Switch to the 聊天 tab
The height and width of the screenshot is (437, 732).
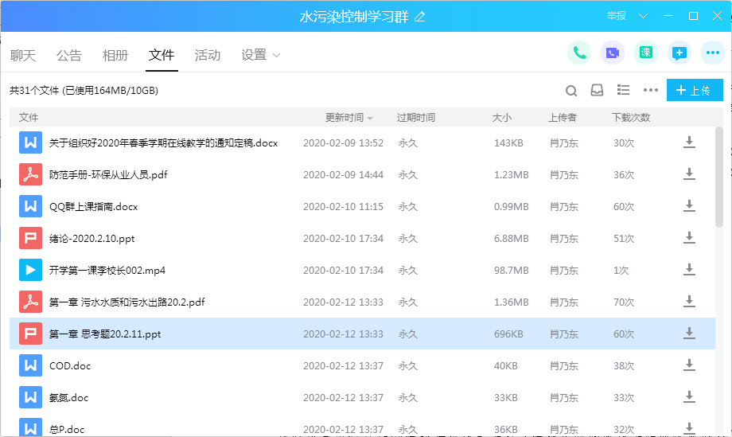click(23, 56)
